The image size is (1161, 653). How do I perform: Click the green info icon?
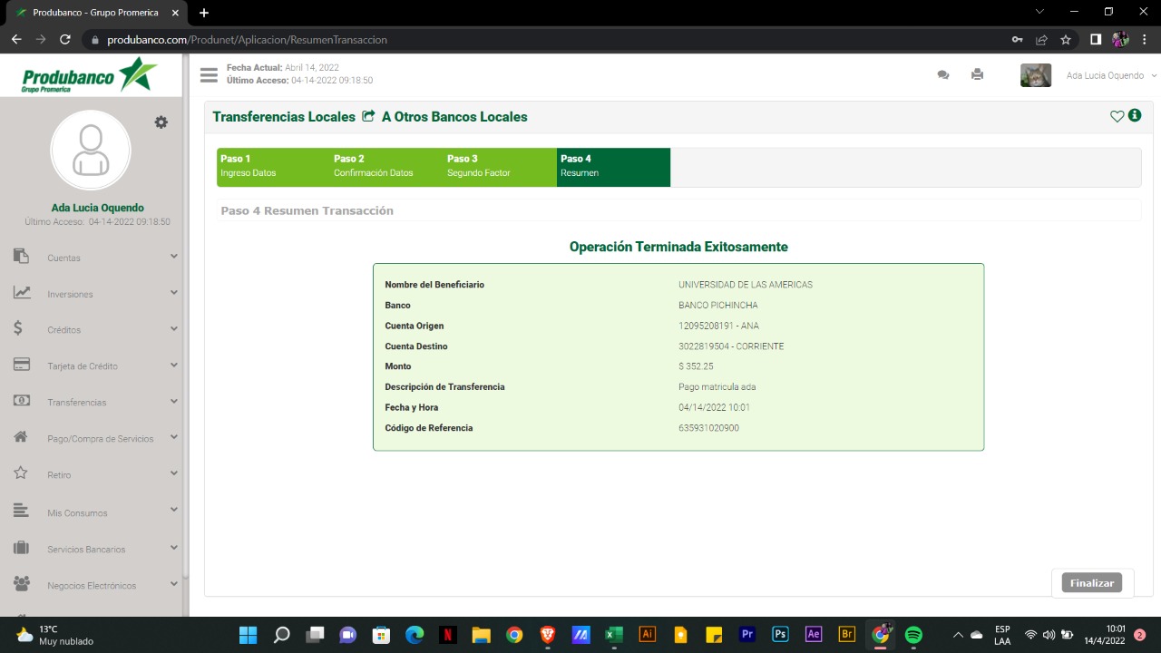click(1135, 116)
